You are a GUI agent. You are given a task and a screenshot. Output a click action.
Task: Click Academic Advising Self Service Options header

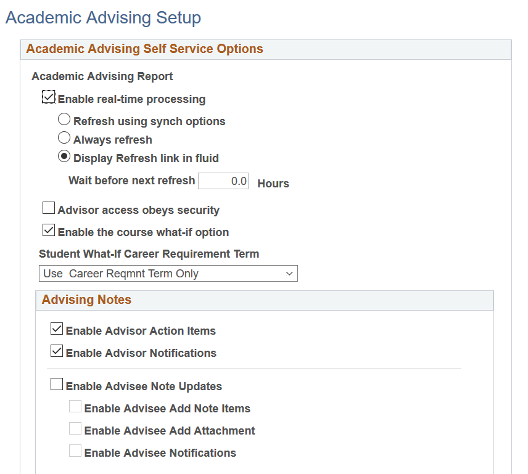(x=144, y=49)
